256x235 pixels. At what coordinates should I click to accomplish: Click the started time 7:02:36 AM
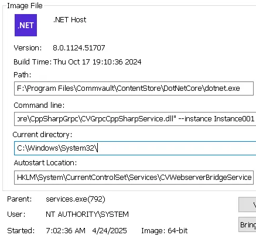66,230
